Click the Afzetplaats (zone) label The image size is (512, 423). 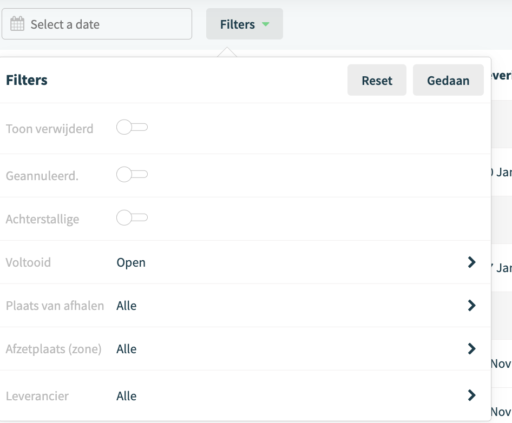coord(54,349)
